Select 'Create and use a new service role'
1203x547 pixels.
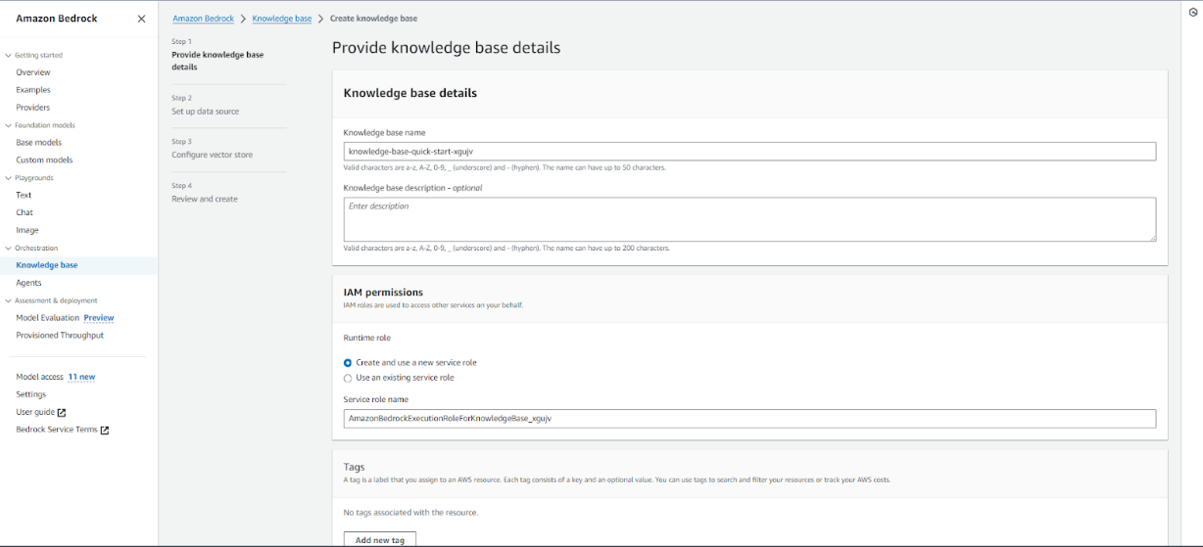click(x=348, y=363)
